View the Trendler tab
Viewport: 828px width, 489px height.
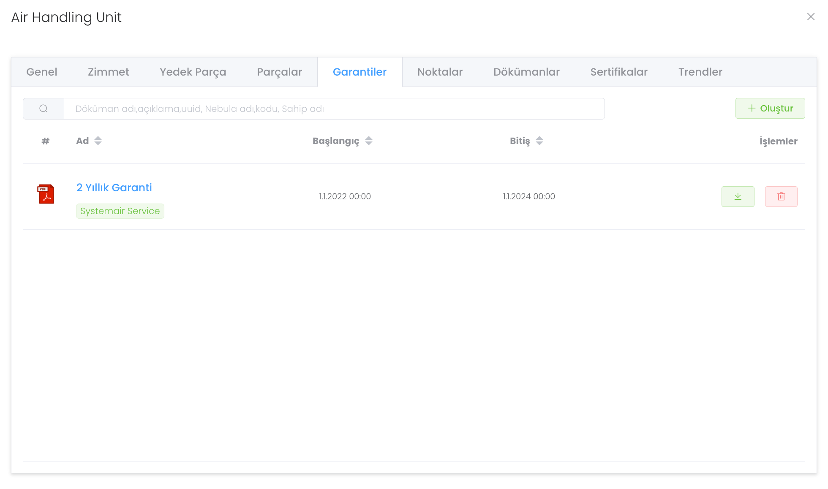point(700,72)
